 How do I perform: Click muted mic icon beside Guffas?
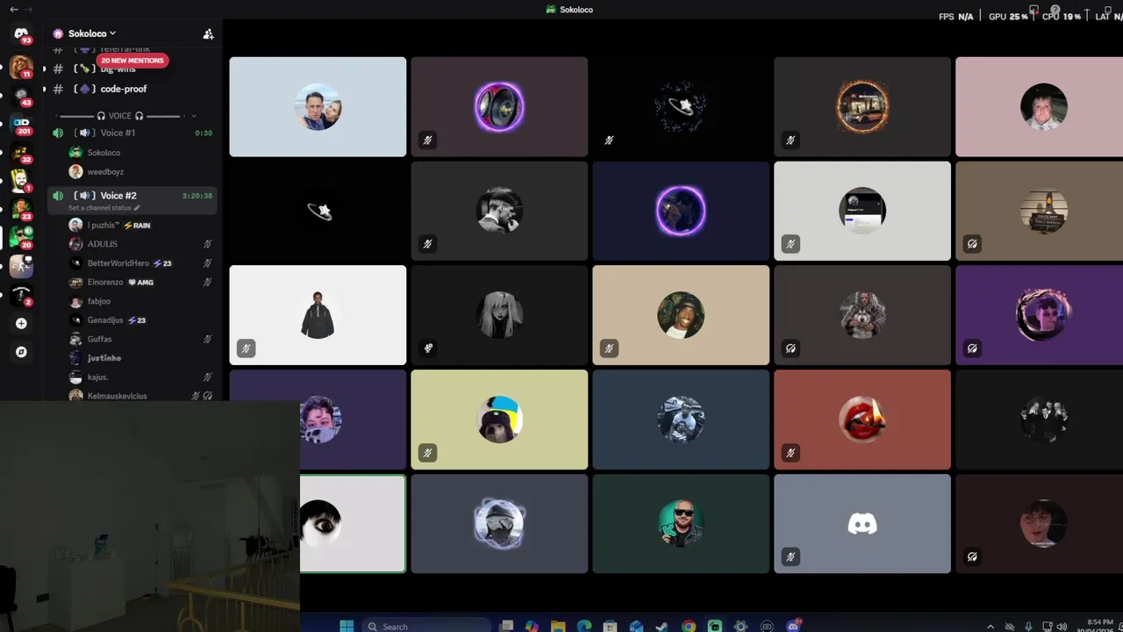pyautogui.click(x=208, y=339)
